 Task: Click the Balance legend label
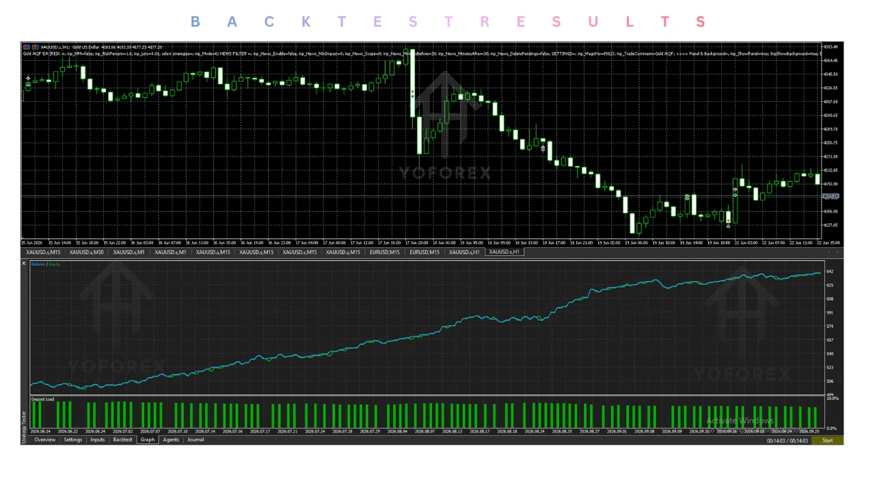(38, 264)
